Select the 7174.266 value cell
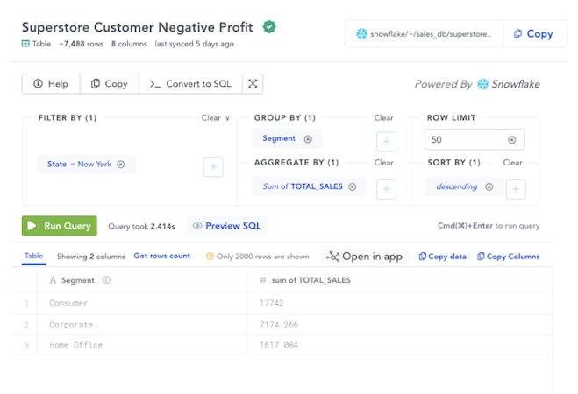Viewport: 578px width, 394px height. 400,325
